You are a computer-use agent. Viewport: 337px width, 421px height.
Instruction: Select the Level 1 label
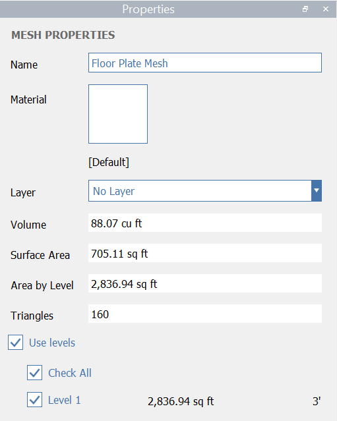(65, 401)
